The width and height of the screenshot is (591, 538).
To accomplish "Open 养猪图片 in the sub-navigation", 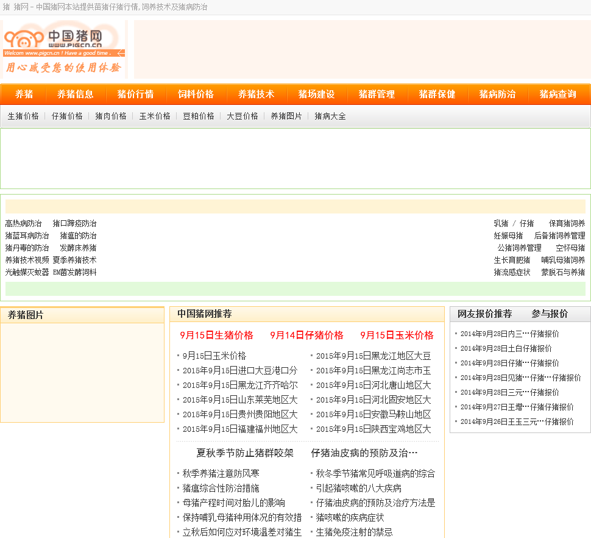I will pyautogui.click(x=286, y=117).
